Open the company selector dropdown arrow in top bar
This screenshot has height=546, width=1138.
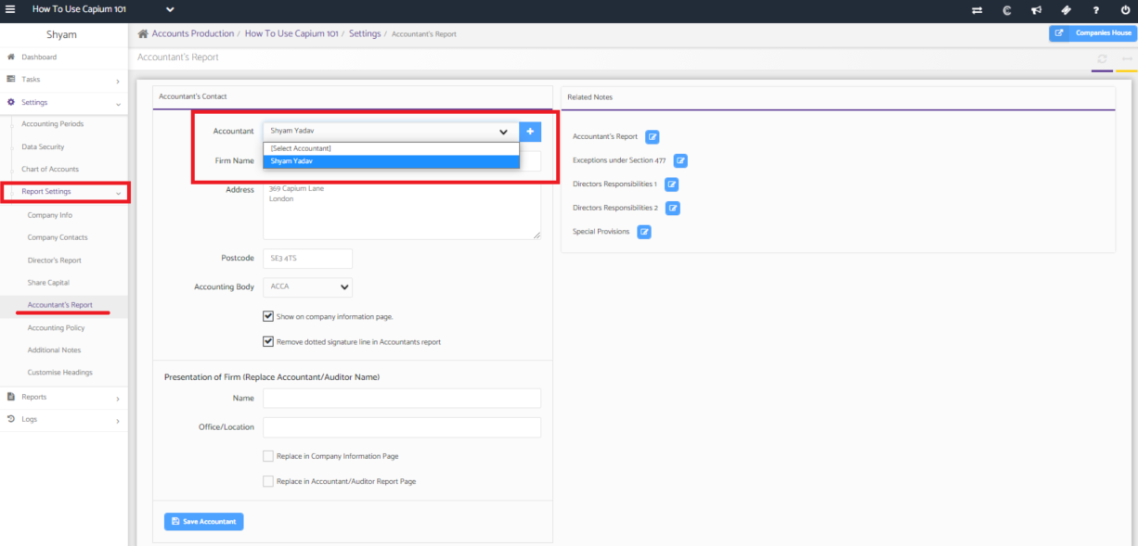coord(170,10)
